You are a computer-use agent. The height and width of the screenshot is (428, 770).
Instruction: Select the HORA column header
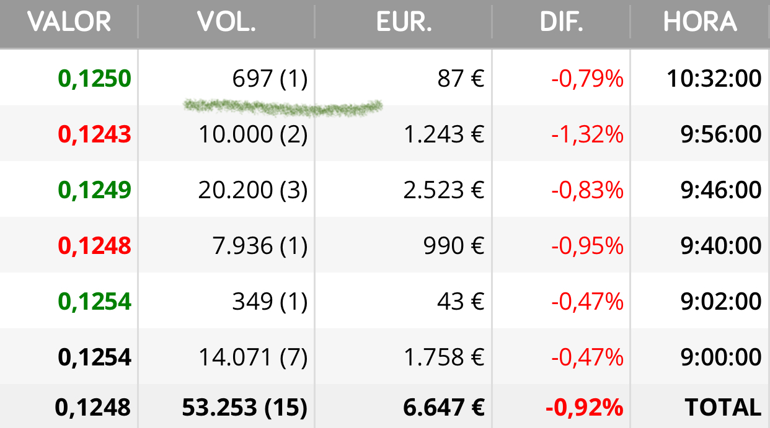click(x=700, y=22)
